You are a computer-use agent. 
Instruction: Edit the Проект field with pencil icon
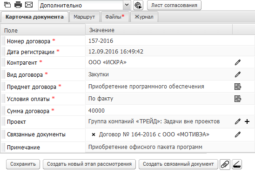tap(238, 121)
